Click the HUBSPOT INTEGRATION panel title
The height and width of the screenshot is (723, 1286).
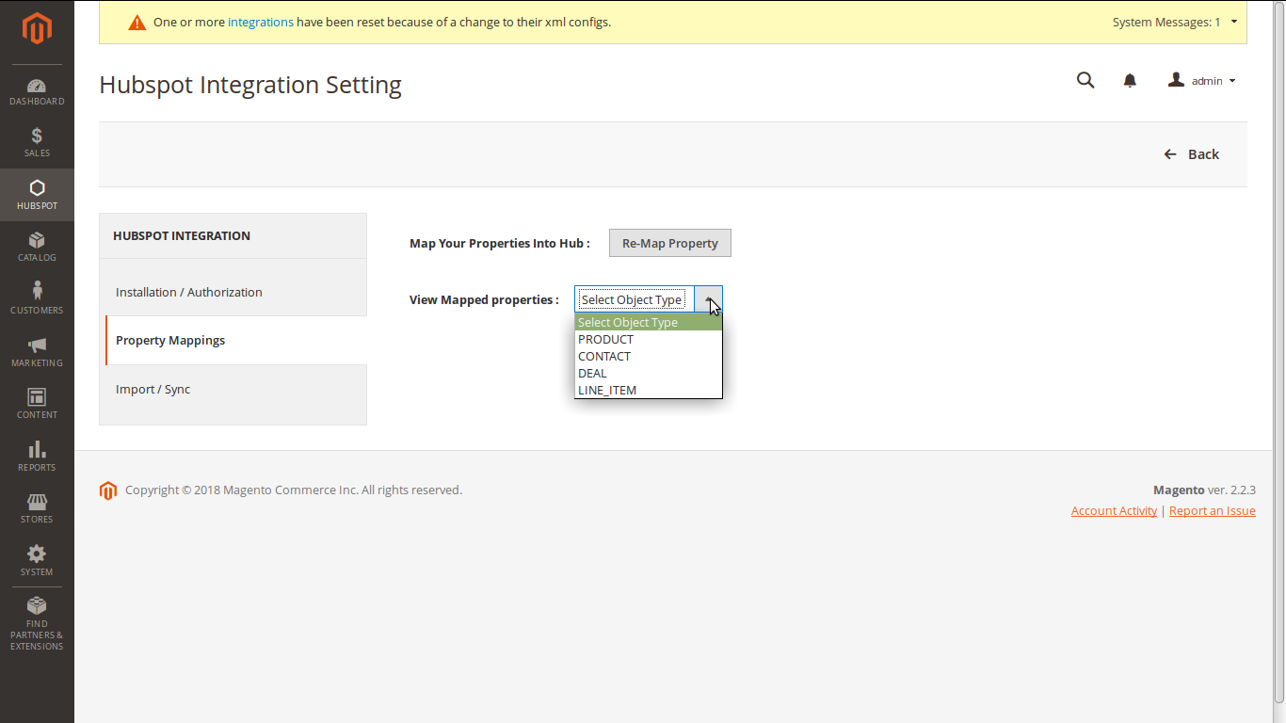click(182, 235)
